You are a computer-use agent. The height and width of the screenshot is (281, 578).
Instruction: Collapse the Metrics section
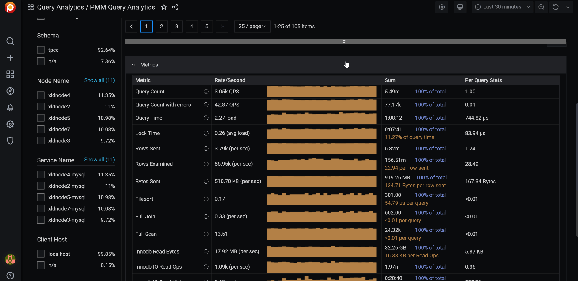pos(133,65)
